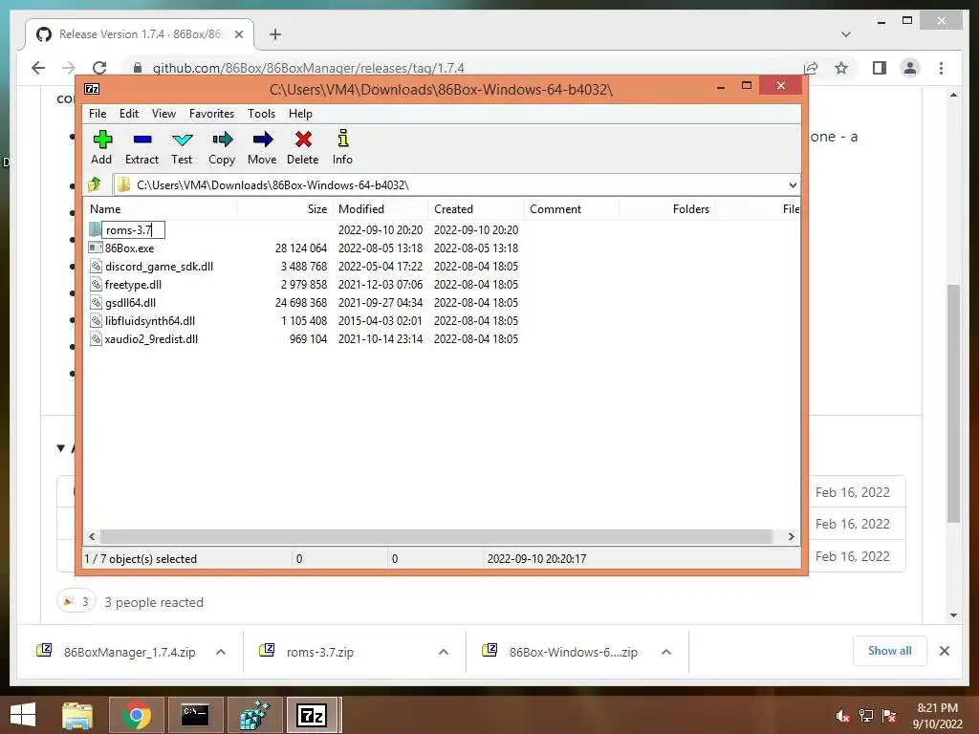Switch to Chrome on the taskbar
Screen dimensions: 979x734
136,715
